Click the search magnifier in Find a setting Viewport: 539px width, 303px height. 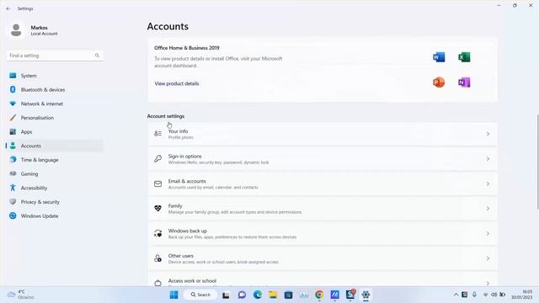97,56
